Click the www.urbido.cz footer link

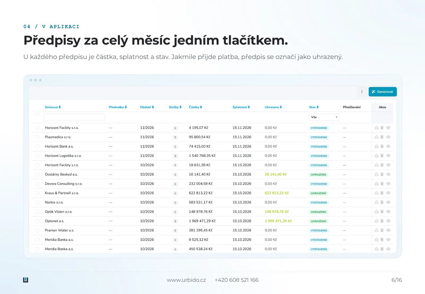point(186,280)
